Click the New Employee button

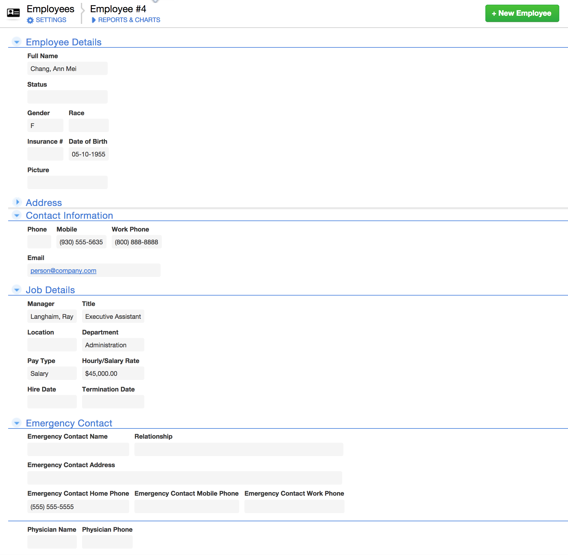tap(522, 13)
